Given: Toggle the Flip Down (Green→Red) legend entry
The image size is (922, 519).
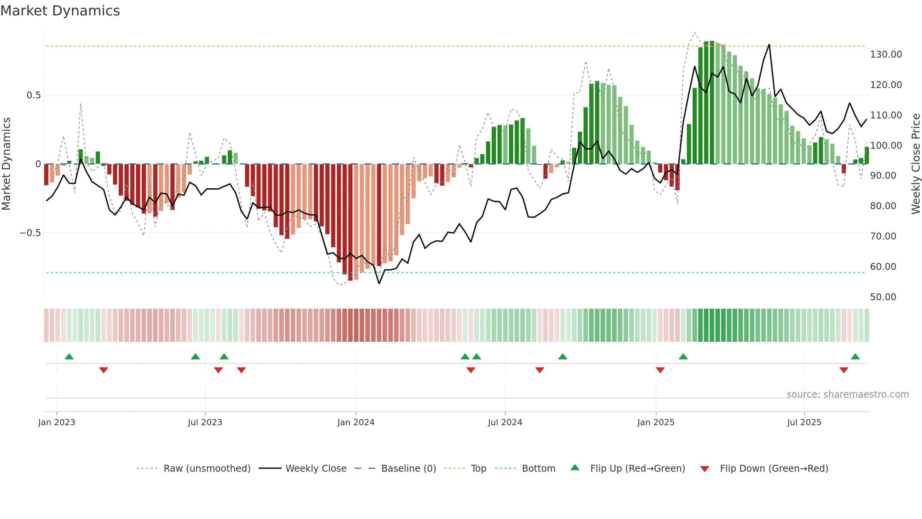Looking at the screenshot, I should point(764,468).
